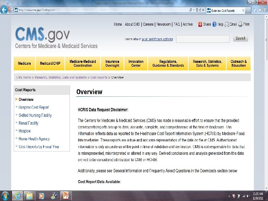Image resolution: width=268 pixels, height=201 pixels.
Task: Open the File Explorer taskbar icon
Action: click(29, 196)
